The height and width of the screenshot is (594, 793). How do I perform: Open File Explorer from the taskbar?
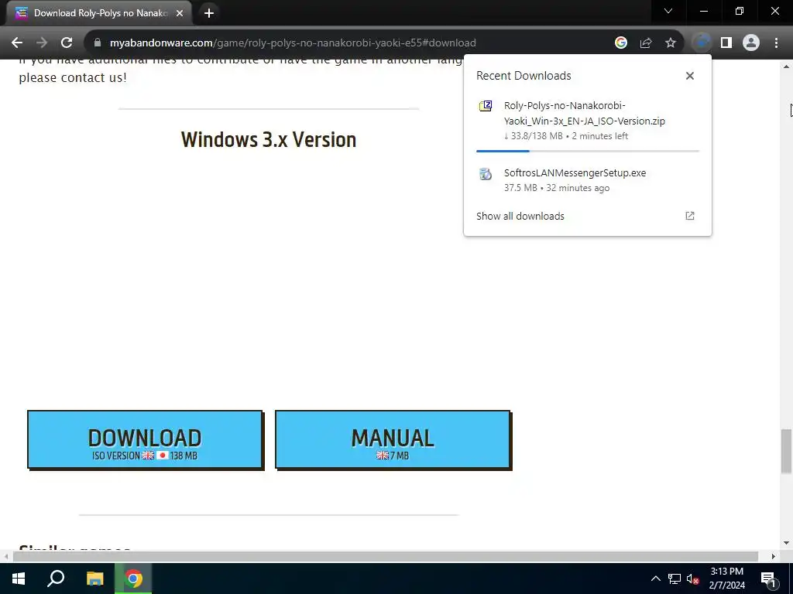tap(95, 579)
